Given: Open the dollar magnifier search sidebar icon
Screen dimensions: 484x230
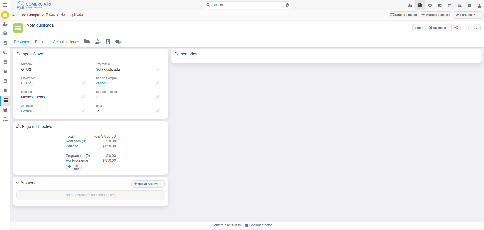Looking at the screenshot, I should point(5,53).
